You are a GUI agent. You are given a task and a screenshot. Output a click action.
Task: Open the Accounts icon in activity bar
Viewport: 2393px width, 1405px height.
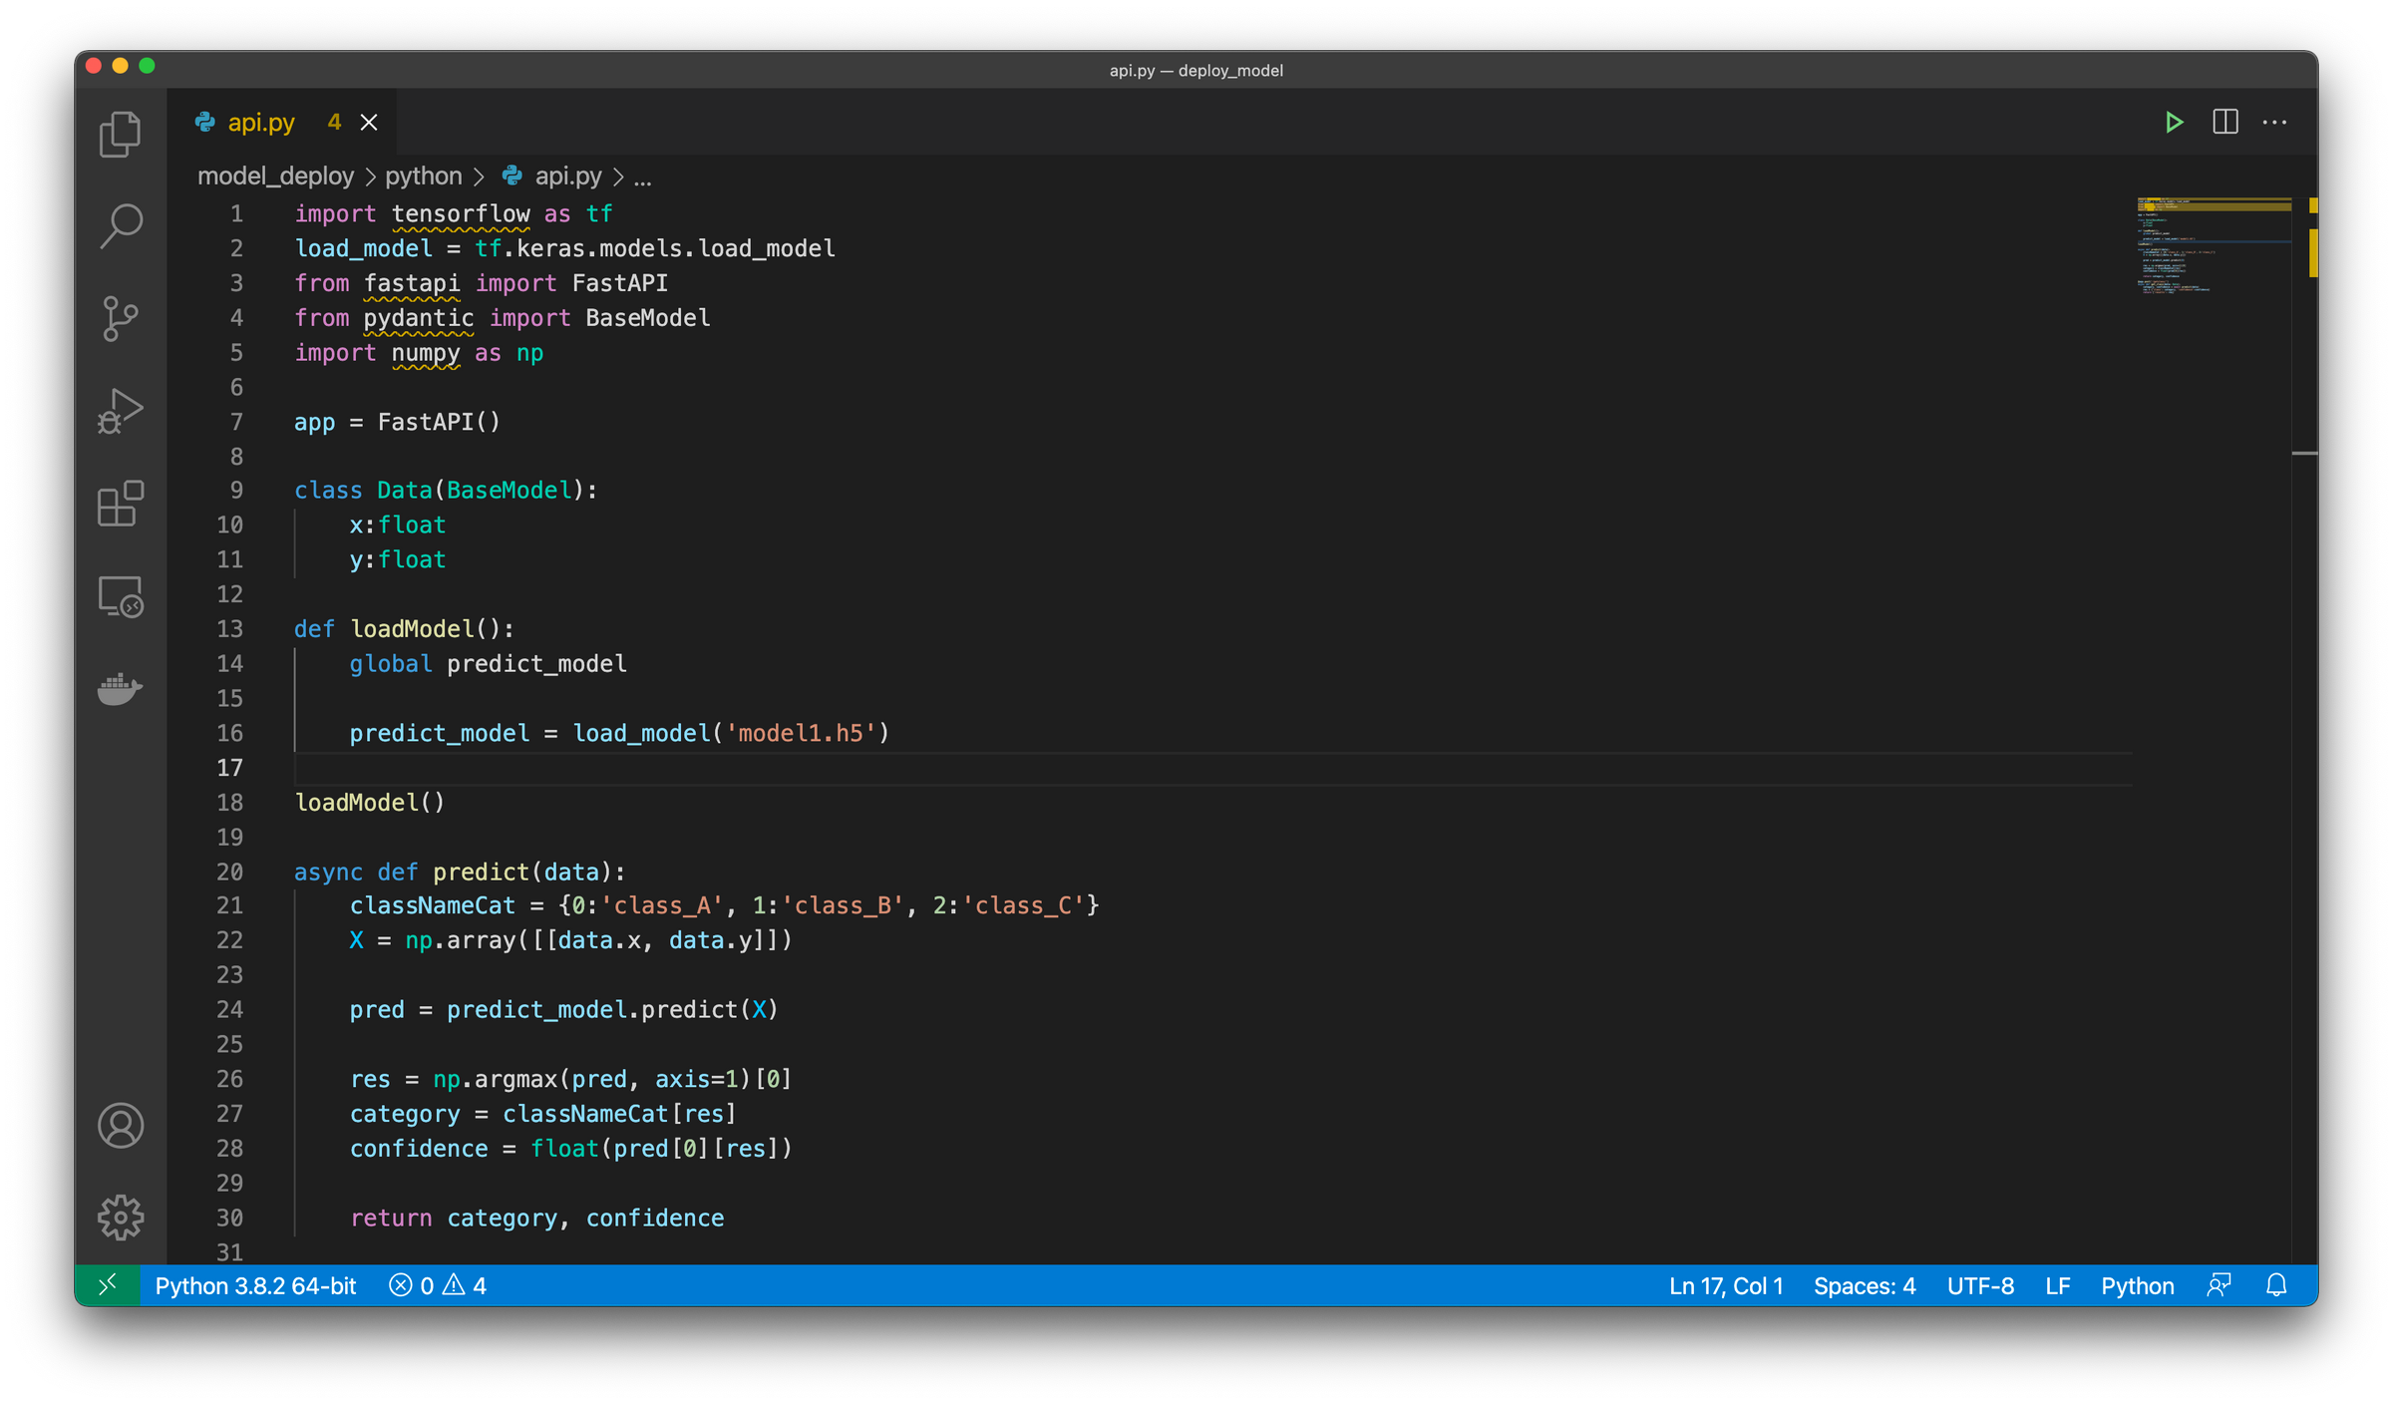pos(121,1127)
